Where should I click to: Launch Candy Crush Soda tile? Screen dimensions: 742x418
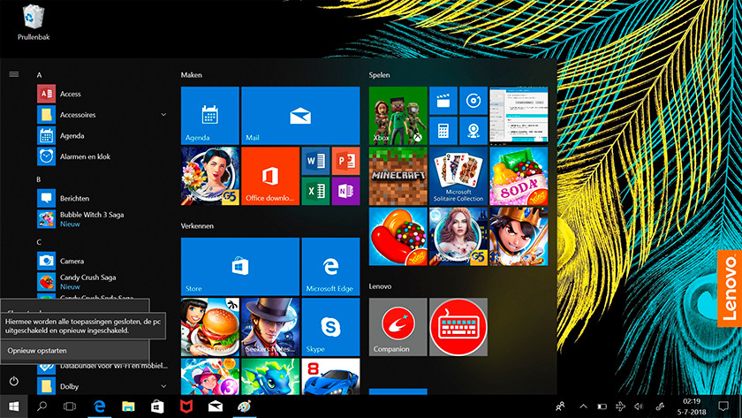(519, 176)
